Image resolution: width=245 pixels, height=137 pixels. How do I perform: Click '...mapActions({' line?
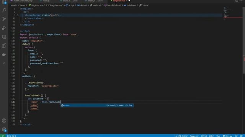35,83
